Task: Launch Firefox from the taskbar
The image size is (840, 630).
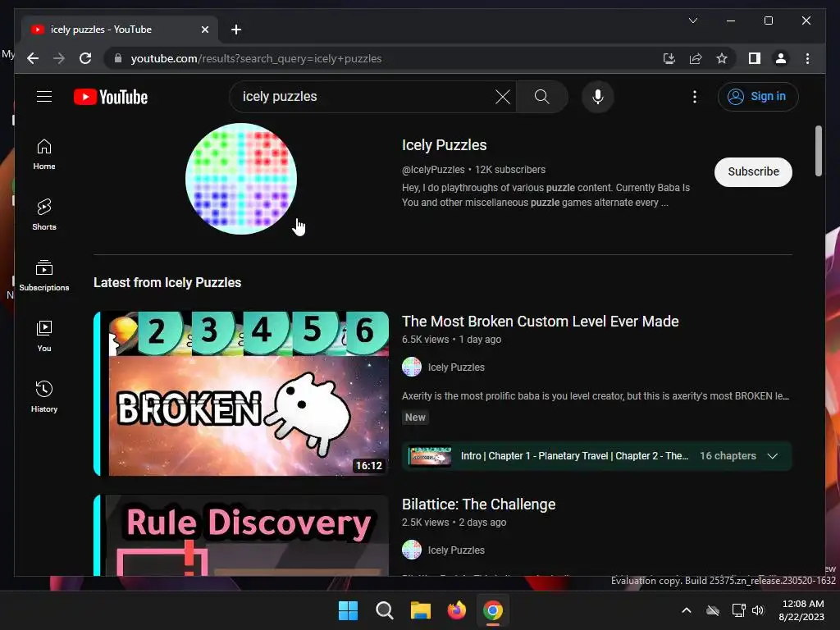Action: click(x=456, y=610)
